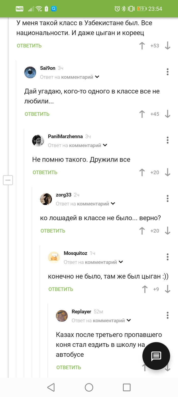
Task: Tap the floating comment bubble button
Action: pos(156,356)
